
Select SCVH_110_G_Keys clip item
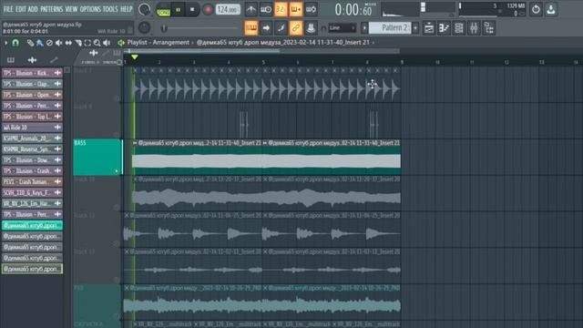(32, 192)
